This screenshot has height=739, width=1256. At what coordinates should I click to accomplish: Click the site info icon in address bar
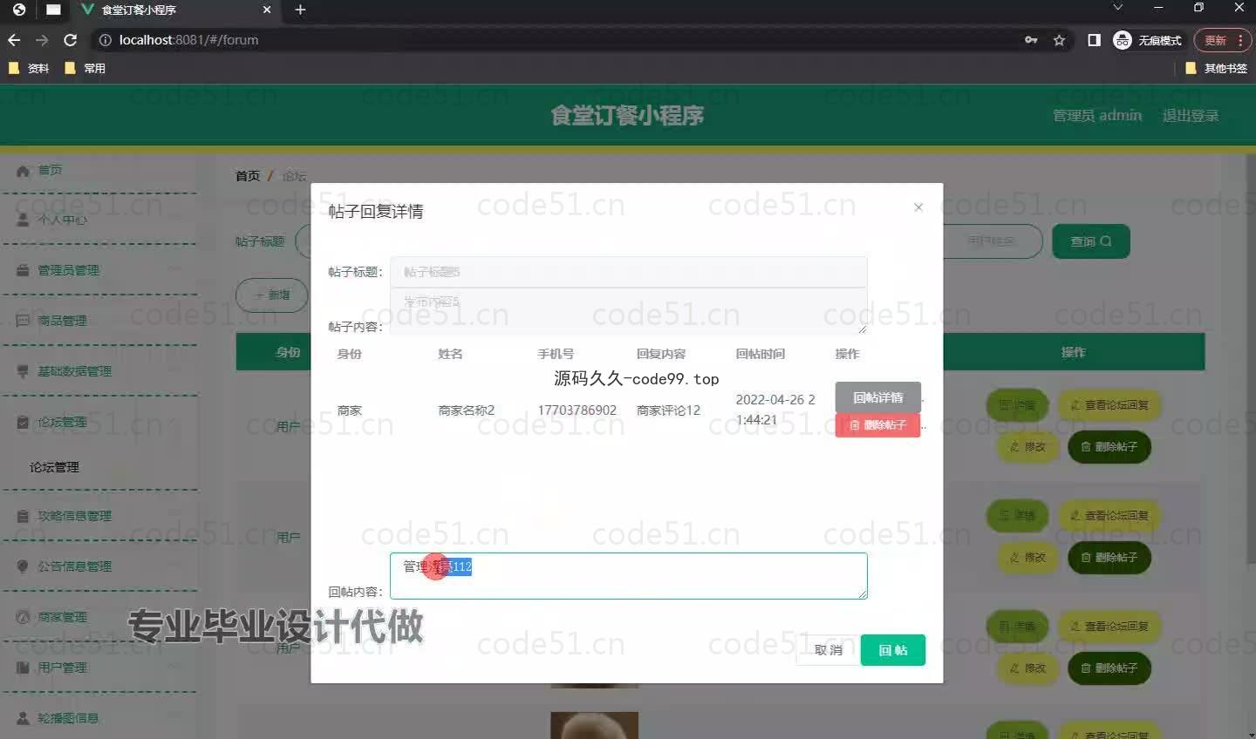click(105, 40)
